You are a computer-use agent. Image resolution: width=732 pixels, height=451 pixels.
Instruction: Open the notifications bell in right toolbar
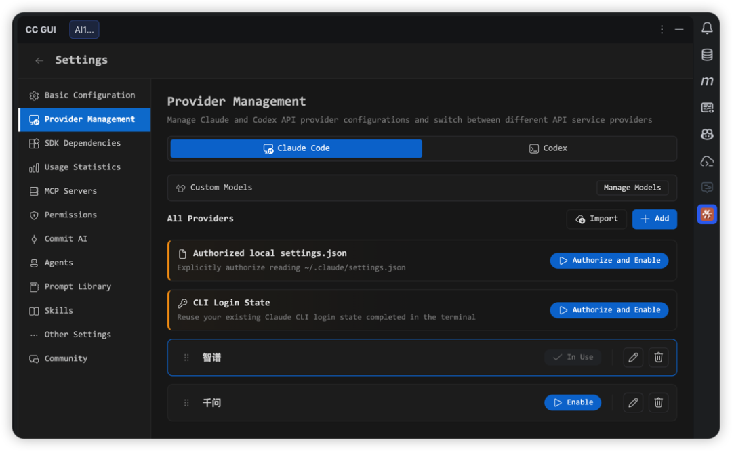[707, 28]
